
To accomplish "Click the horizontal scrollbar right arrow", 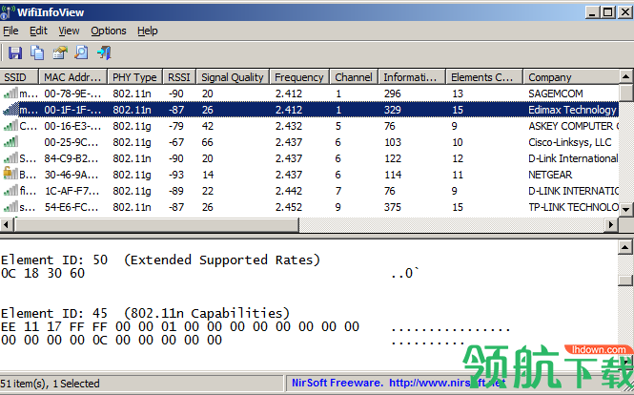I will coord(610,224).
